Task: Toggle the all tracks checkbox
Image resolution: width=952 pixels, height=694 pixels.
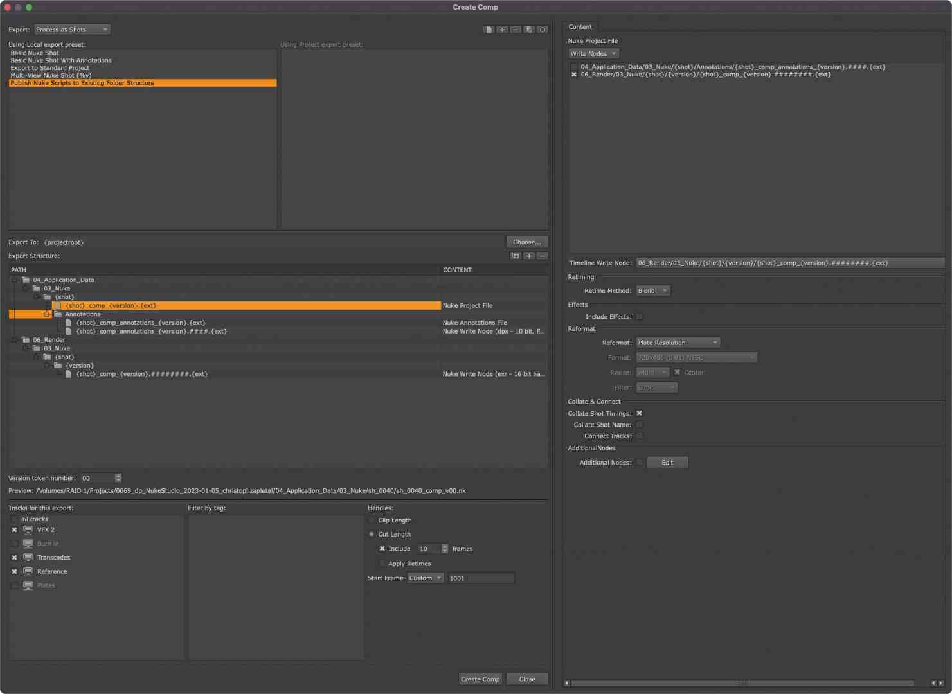Action: [14, 519]
